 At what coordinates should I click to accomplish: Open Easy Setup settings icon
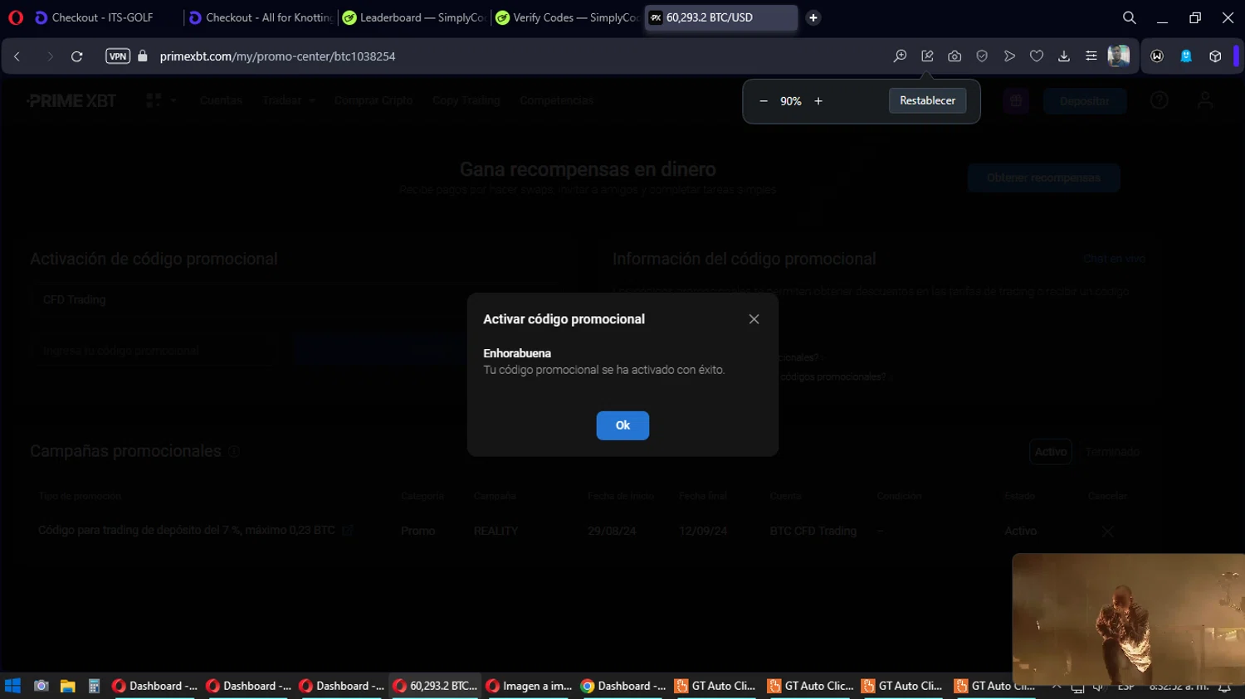coord(1091,56)
